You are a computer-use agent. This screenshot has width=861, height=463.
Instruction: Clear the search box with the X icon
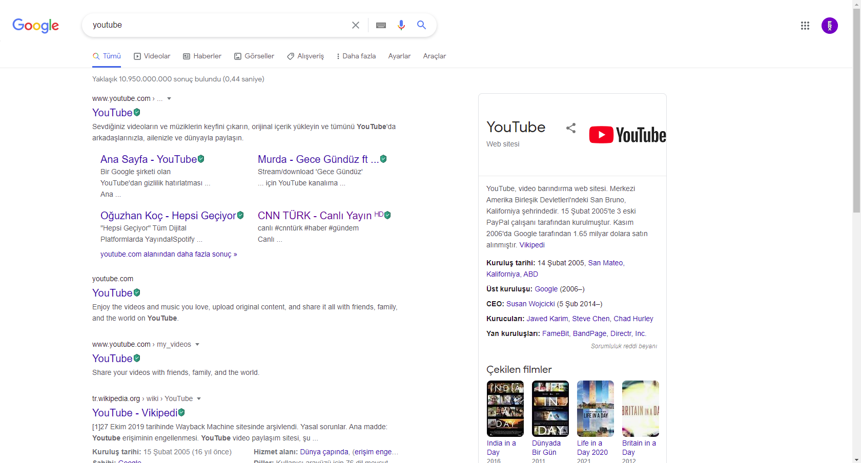[356, 25]
